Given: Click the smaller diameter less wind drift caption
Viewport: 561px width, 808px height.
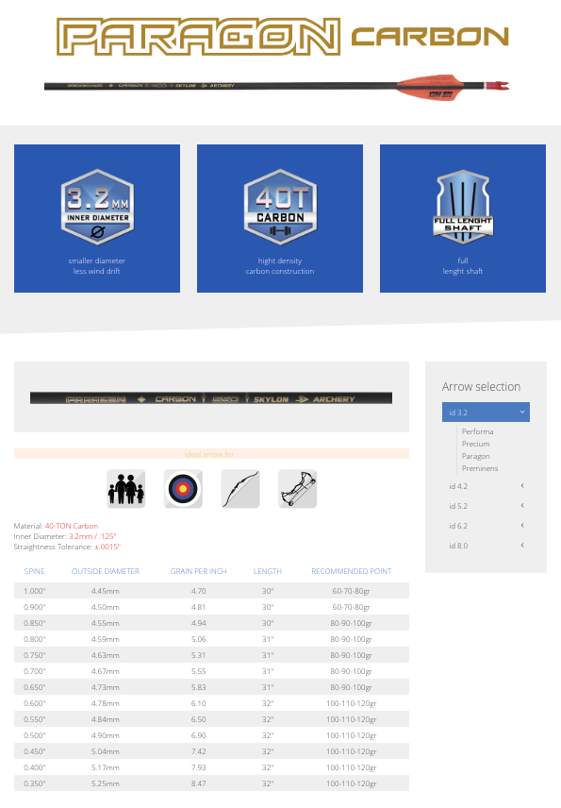Looking at the screenshot, I should coord(97,266).
